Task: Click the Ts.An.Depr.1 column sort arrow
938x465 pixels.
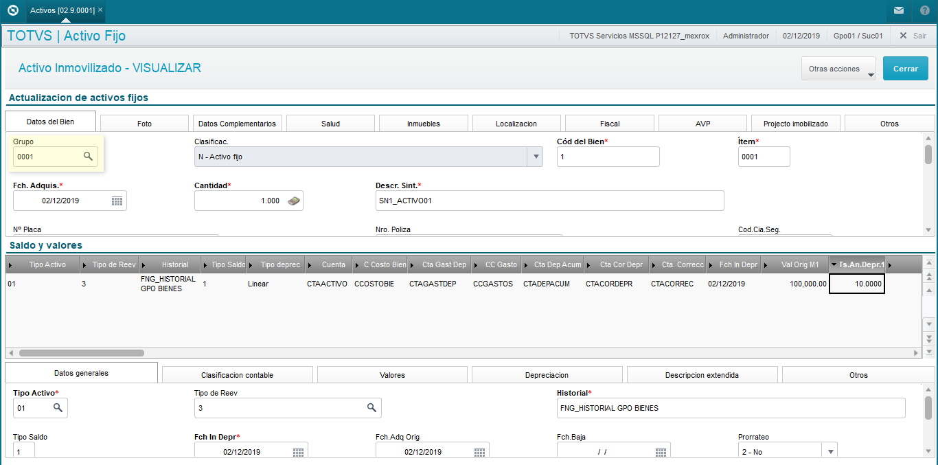Action: (834, 264)
